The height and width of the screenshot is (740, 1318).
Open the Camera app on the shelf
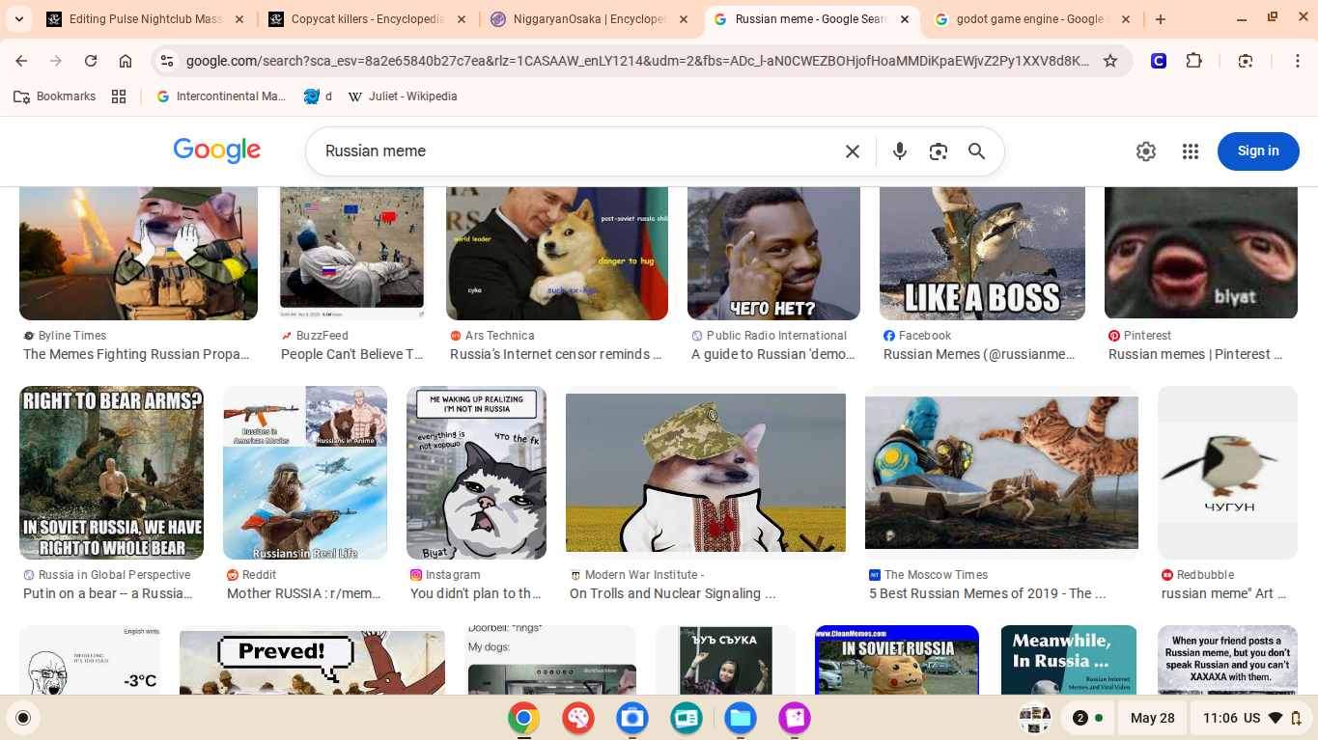tap(632, 718)
